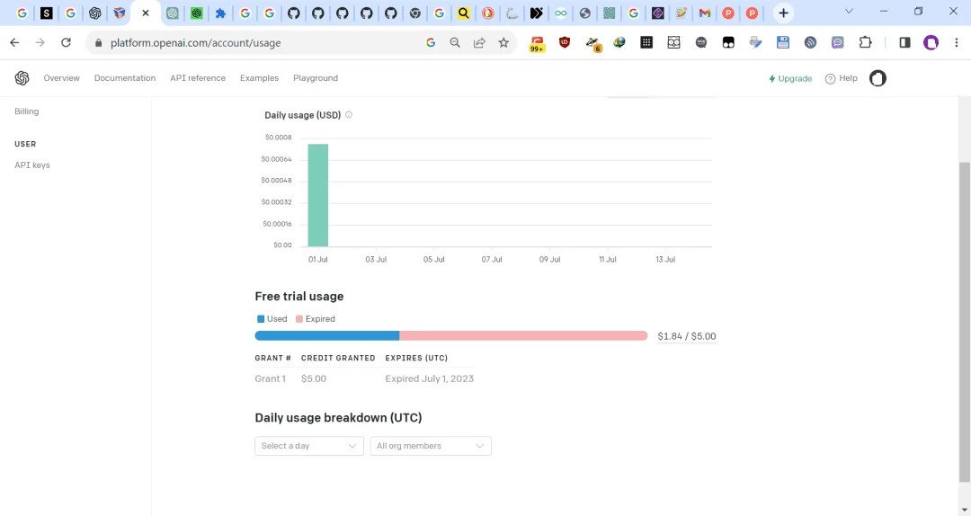The width and height of the screenshot is (971, 516).
Task: Click the Expired July 1, 2023 cell
Action: (x=429, y=378)
